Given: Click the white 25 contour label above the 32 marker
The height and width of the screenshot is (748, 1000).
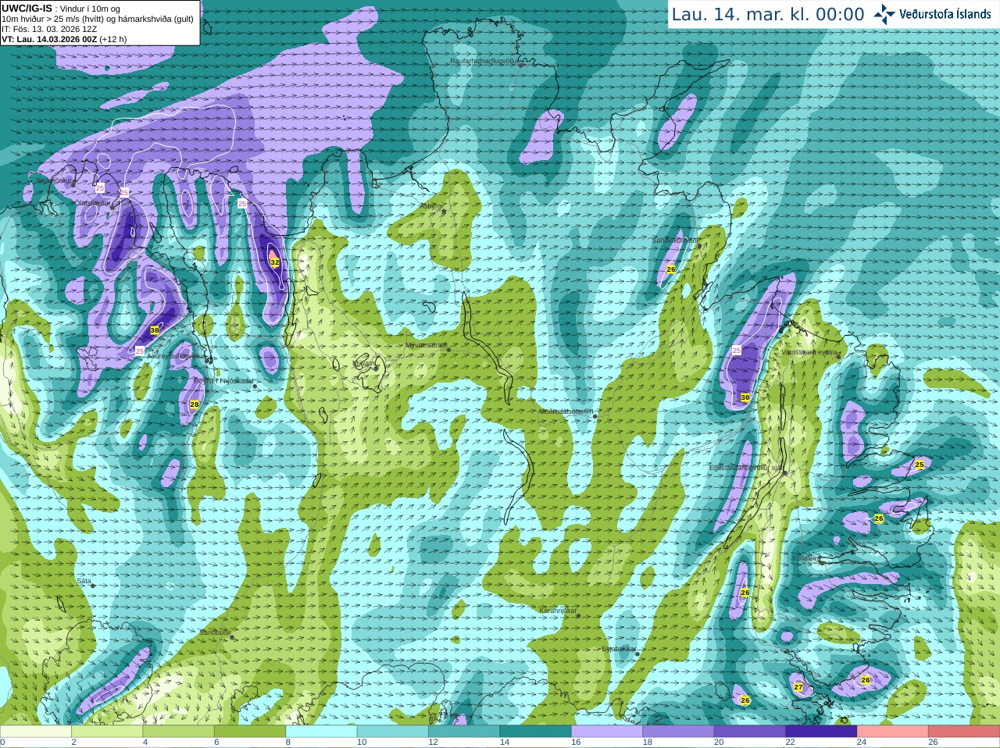Looking at the screenshot, I should [242, 203].
